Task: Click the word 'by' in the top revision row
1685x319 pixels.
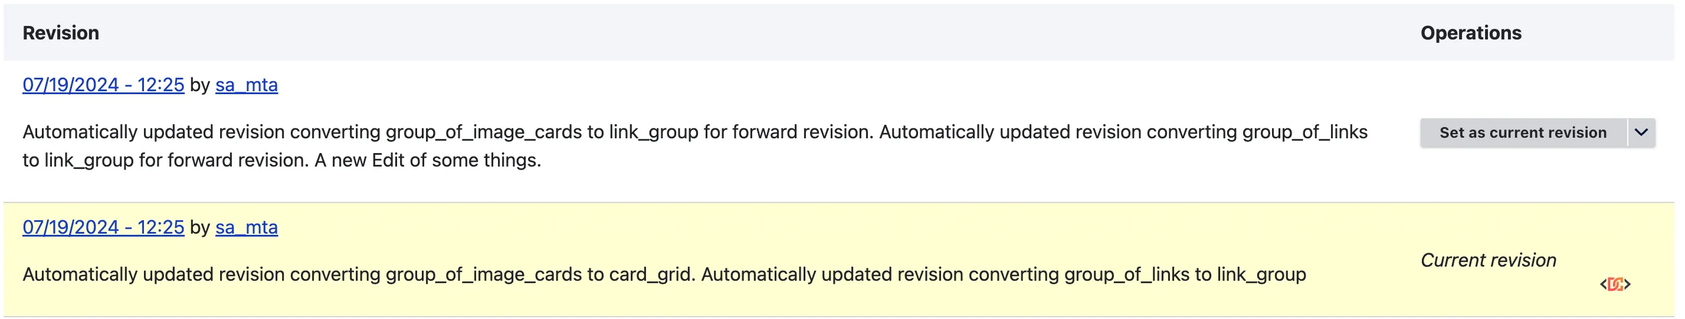Action: [x=199, y=85]
